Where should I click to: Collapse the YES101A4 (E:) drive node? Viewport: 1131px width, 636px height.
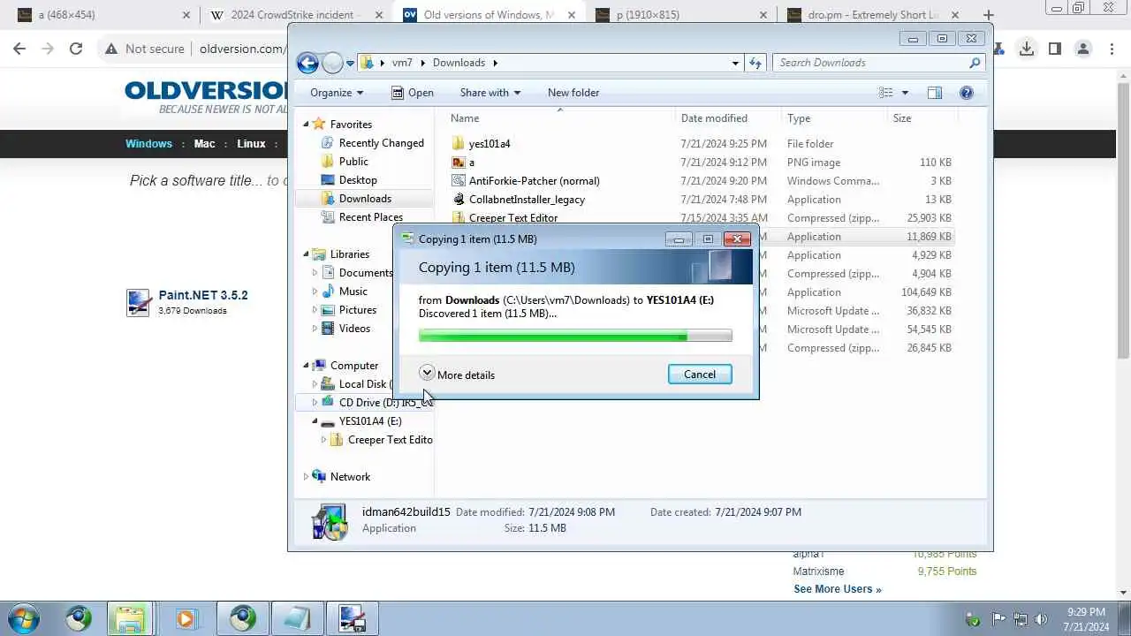[x=315, y=421]
